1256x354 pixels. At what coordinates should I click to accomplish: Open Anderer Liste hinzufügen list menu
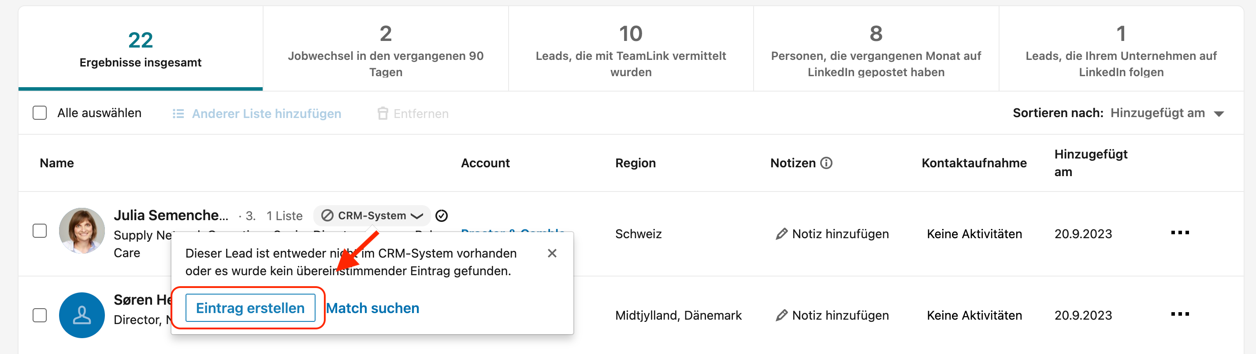click(x=257, y=114)
